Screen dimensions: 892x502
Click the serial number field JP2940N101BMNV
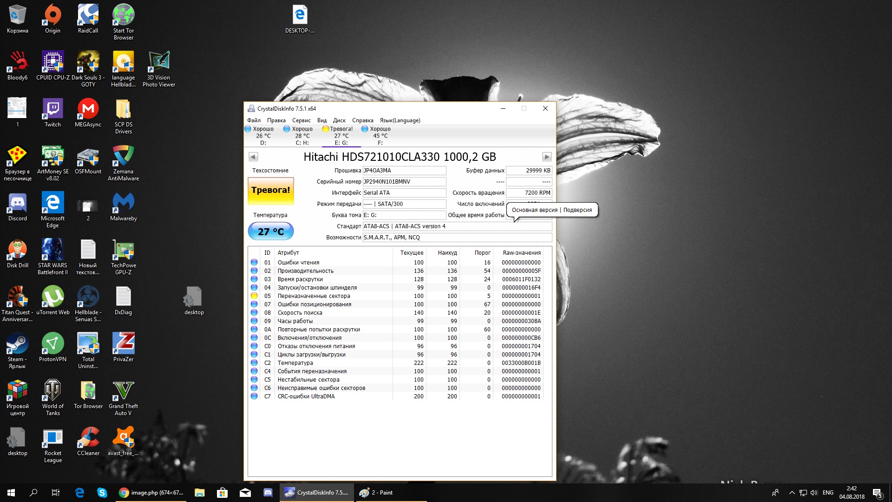click(404, 182)
